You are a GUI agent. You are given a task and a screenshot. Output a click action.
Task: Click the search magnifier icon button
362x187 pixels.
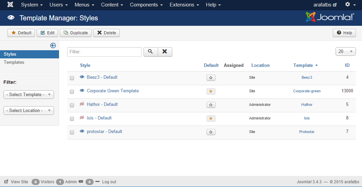point(151,52)
